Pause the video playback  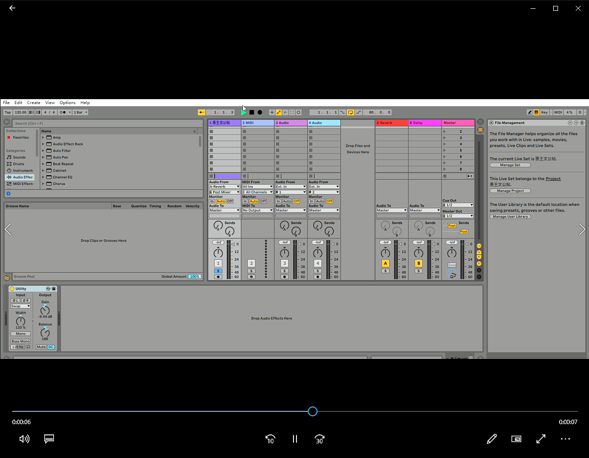click(x=295, y=439)
